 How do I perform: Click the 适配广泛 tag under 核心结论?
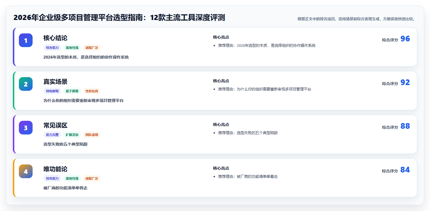(x=92, y=48)
